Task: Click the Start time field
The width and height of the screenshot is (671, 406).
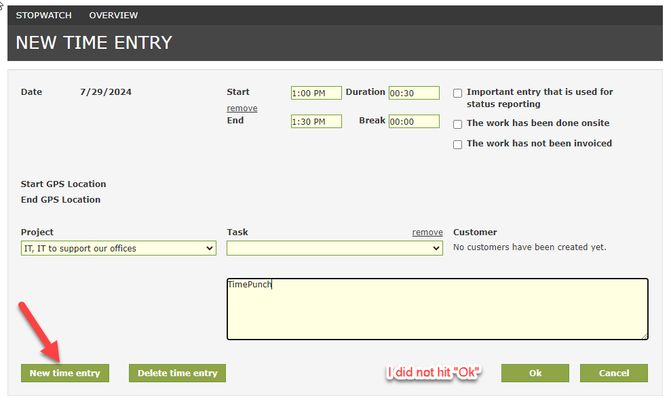Action: 316,94
